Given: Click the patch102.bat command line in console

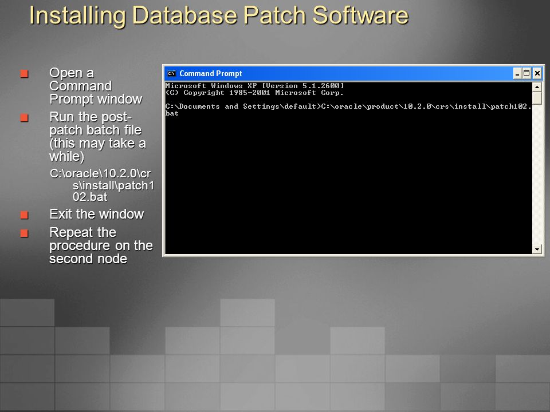Looking at the screenshot, I should 348,110.
